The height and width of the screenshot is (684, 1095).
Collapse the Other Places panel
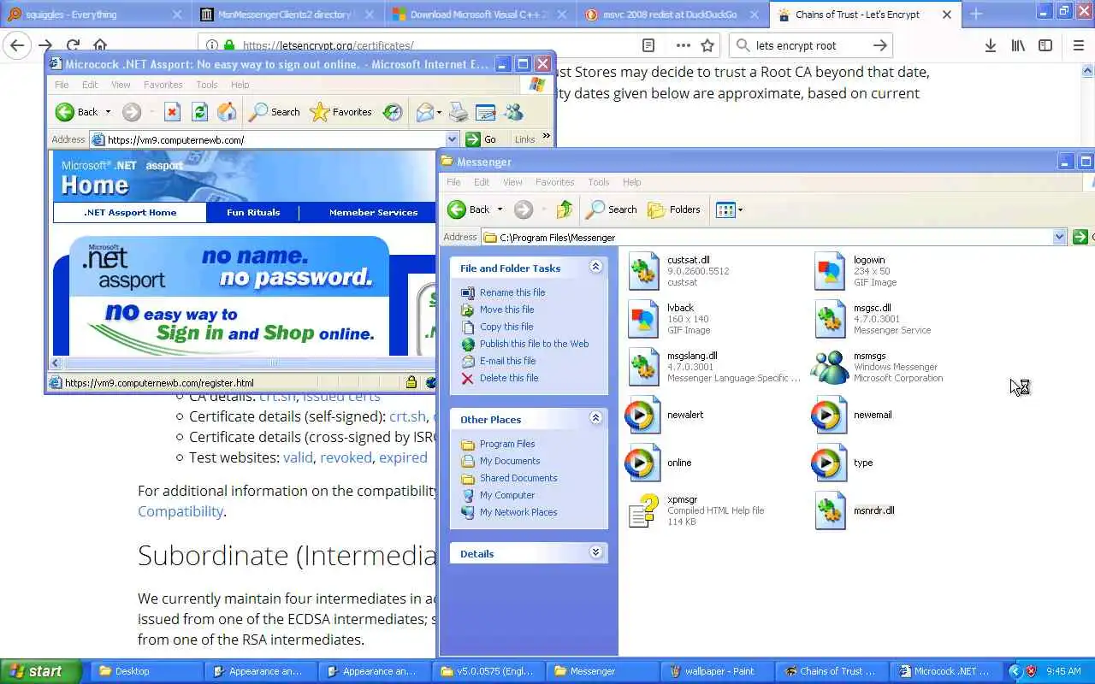(x=595, y=419)
